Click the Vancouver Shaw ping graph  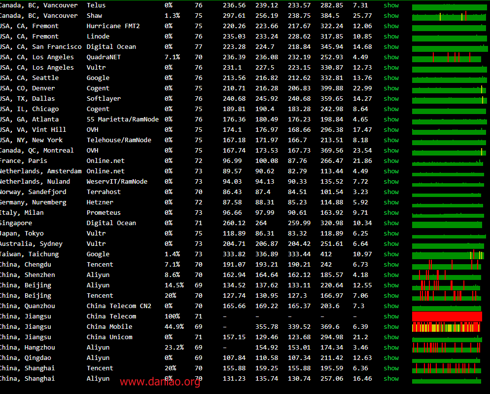pyautogui.click(x=449, y=16)
